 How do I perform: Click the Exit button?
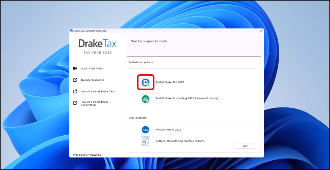[245, 146]
